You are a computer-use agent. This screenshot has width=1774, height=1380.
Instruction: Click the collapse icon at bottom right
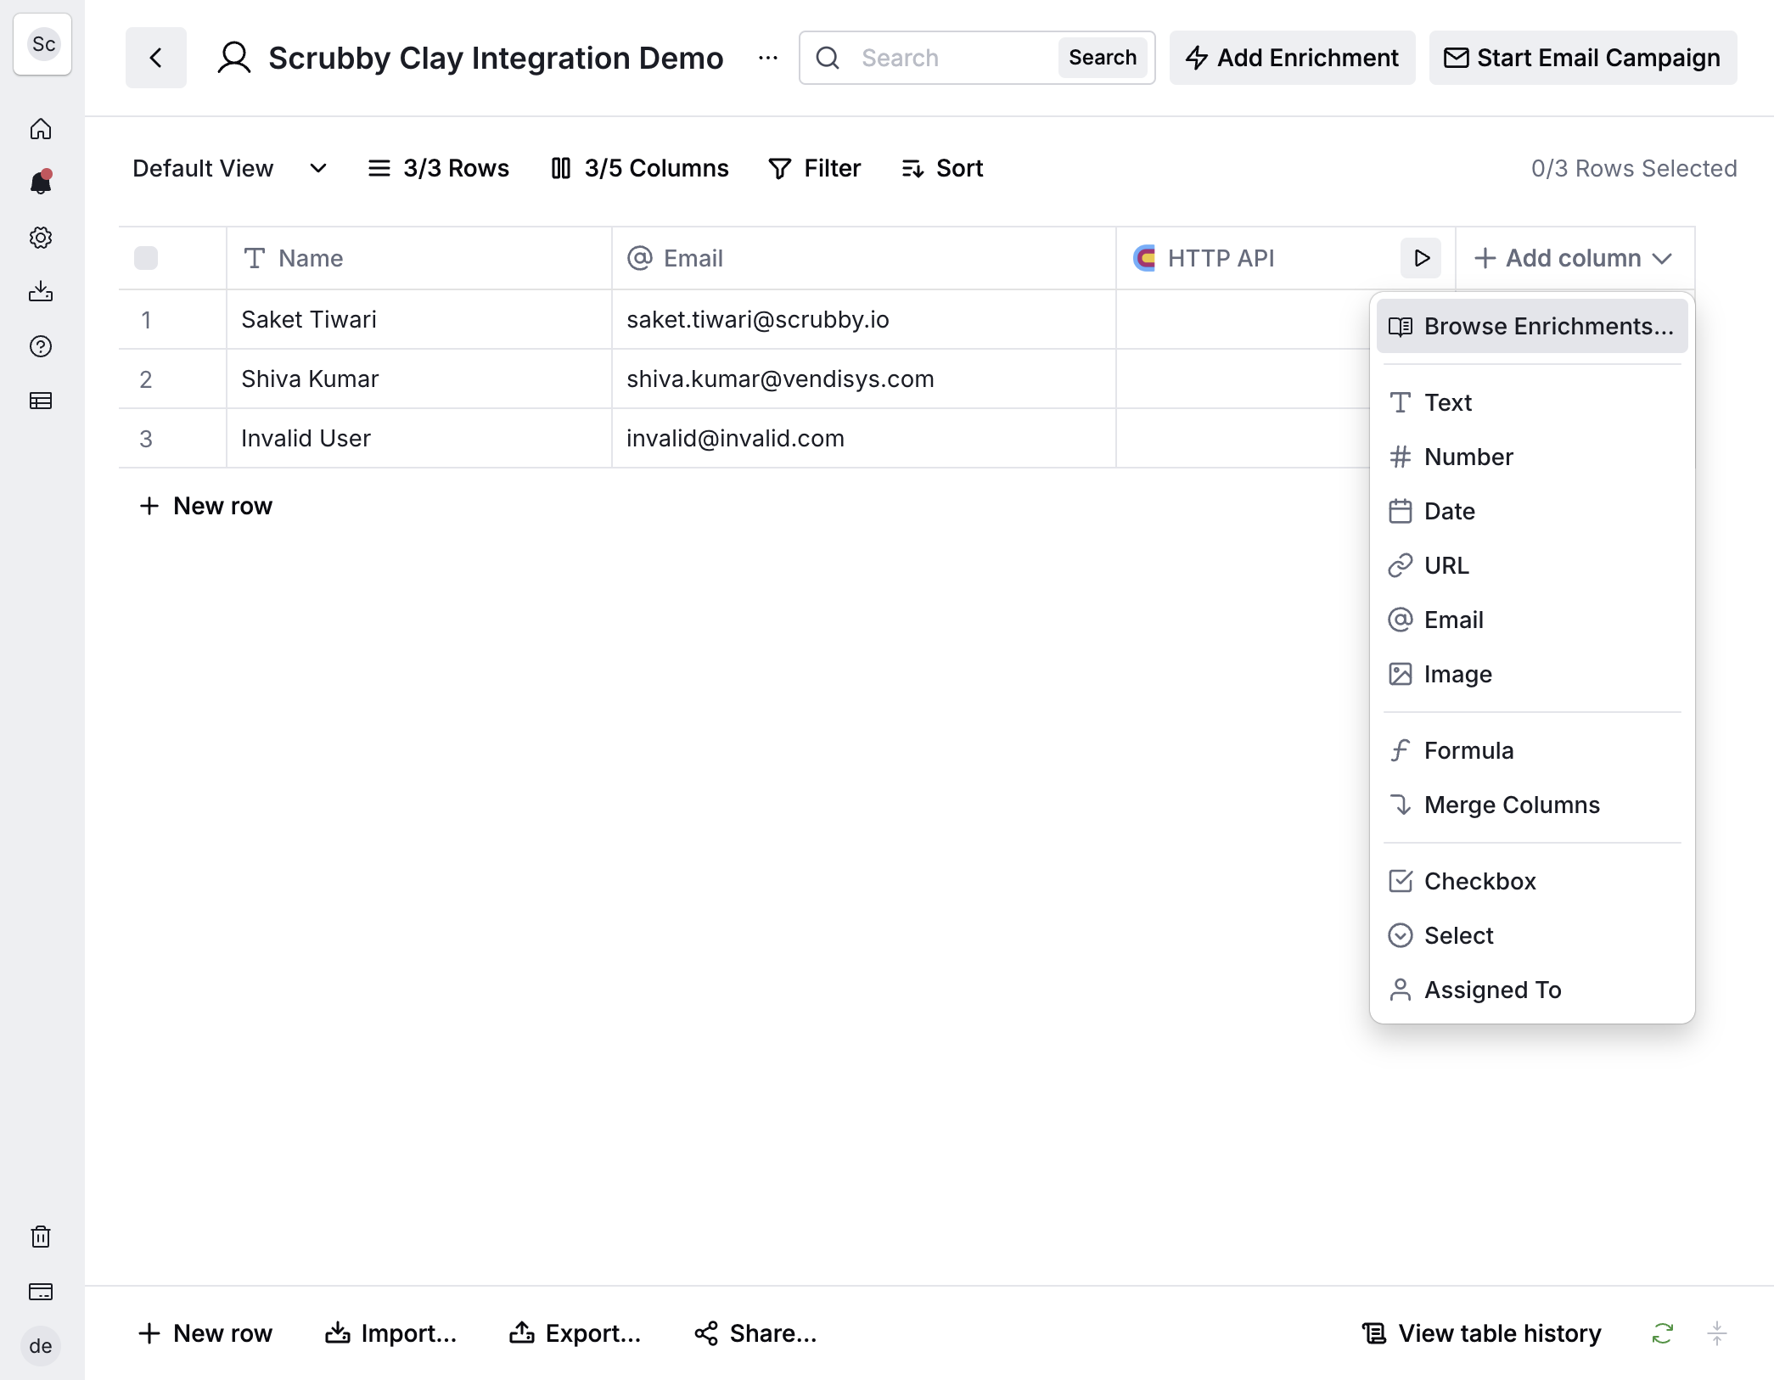click(x=1717, y=1333)
